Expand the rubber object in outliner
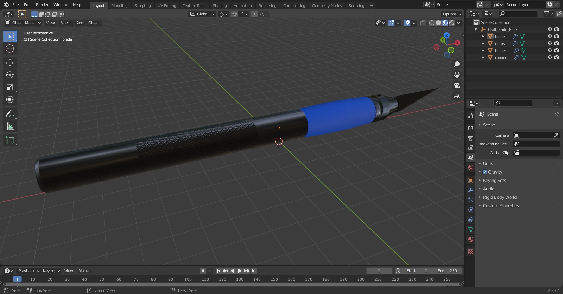This screenshot has width=563, height=294. click(x=483, y=57)
